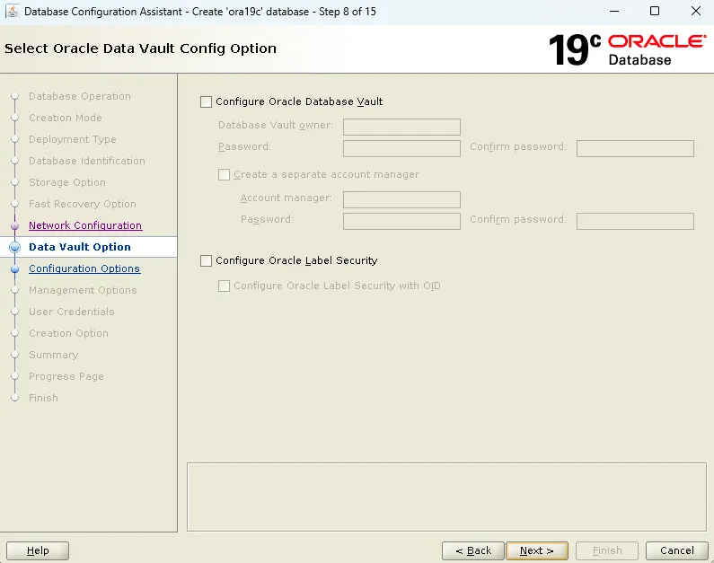Toggle Configure Oracle Label Security with OID
The width and height of the screenshot is (714, 563).
[x=224, y=286]
